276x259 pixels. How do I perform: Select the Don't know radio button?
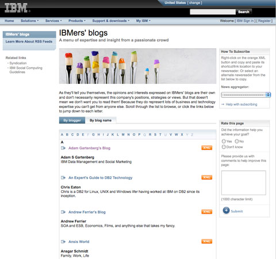[224, 147]
